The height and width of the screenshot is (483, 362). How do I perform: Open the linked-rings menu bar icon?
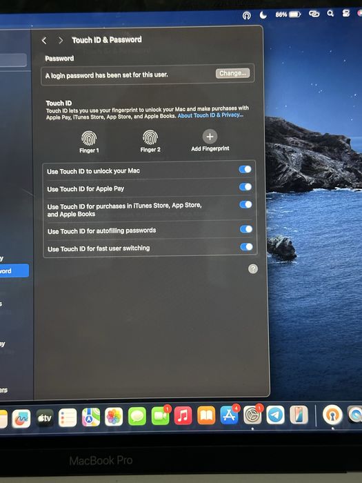pyautogui.click(x=314, y=14)
